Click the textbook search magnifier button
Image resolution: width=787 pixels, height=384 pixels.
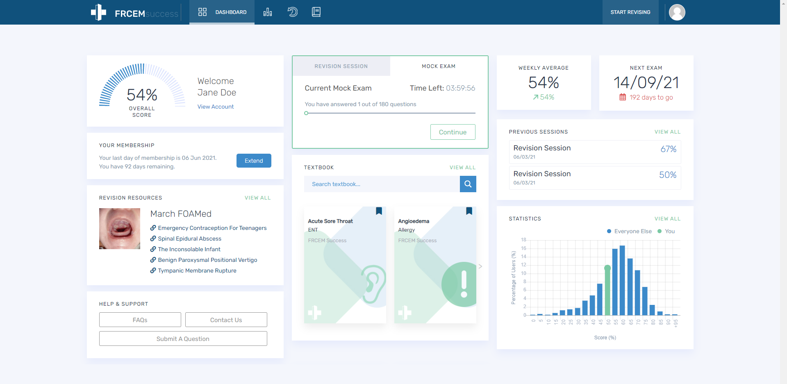click(468, 184)
